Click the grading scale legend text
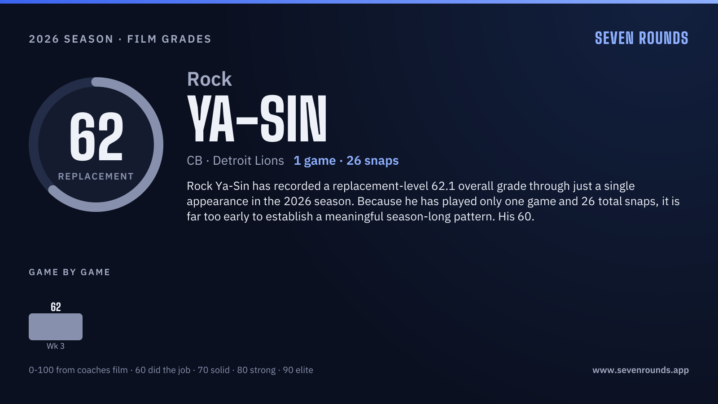The image size is (718, 404). pos(171,370)
